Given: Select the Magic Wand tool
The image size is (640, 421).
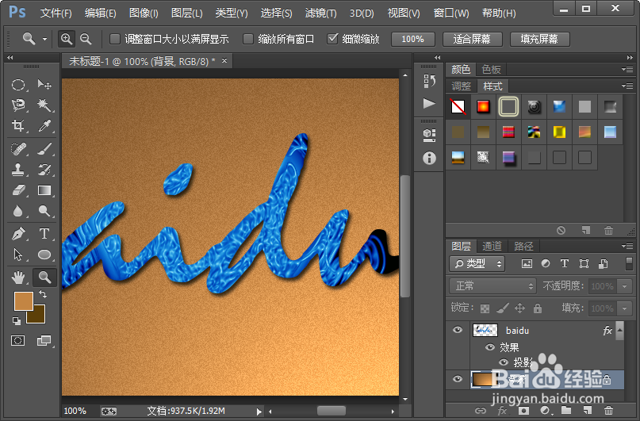Looking at the screenshot, I should click(x=44, y=105).
